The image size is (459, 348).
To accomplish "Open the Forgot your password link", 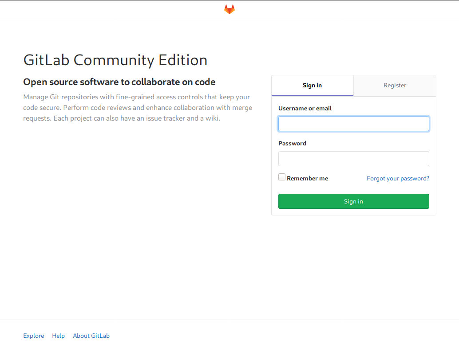I will (x=398, y=179).
